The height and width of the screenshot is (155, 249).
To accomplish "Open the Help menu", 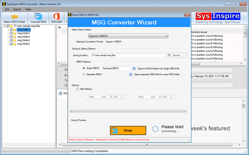I will (x=28, y=9).
